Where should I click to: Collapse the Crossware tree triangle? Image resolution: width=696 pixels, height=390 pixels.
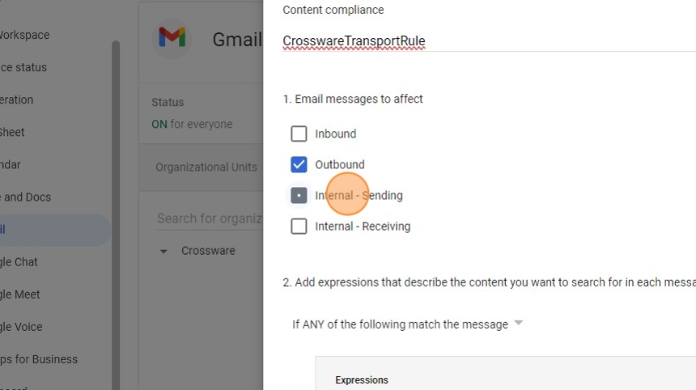(x=163, y=251)
